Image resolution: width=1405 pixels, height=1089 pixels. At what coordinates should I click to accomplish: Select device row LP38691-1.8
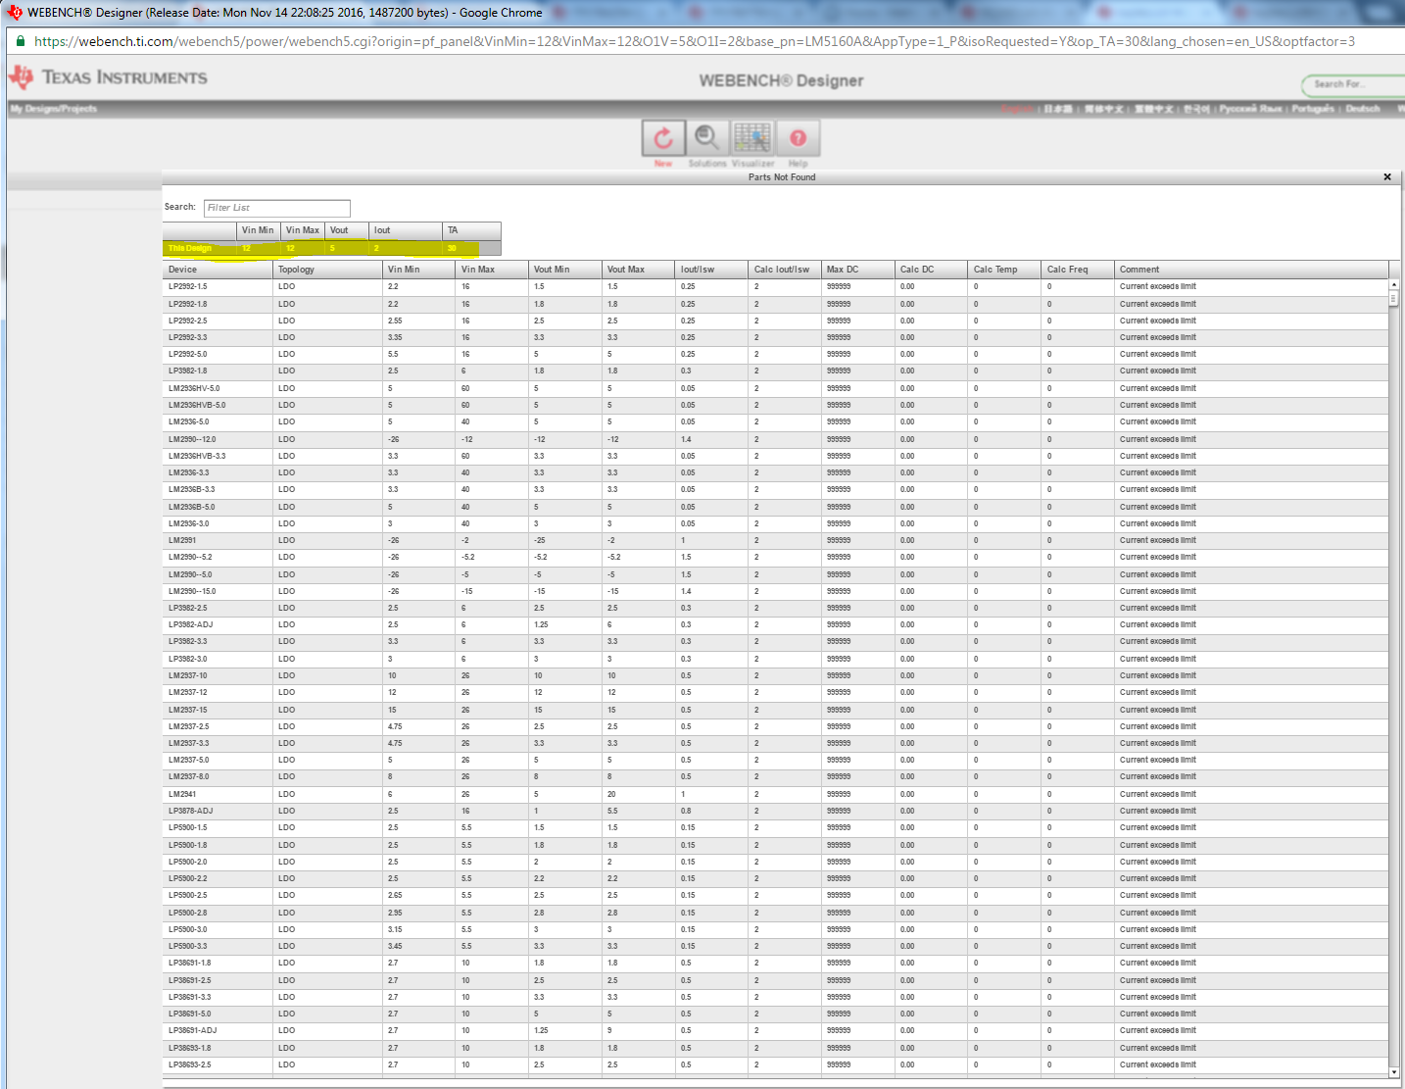[x=775, y=964]
